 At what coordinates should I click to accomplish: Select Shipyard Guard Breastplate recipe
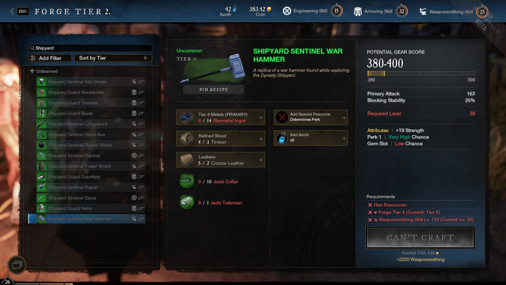click(91, 92)
